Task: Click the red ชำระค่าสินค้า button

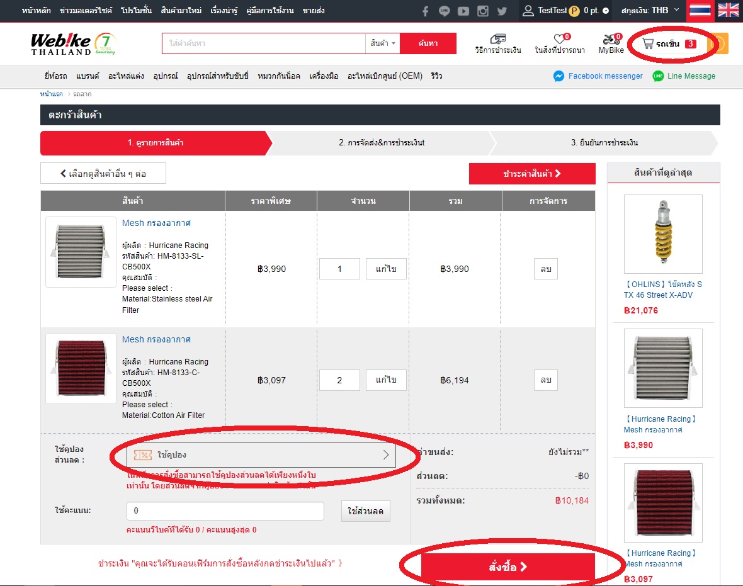Action: [x=532, y=173]
